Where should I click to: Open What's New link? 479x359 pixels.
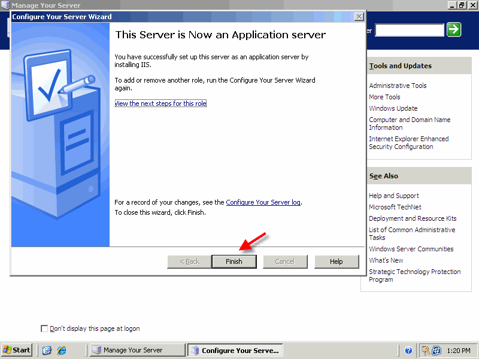point(386,260)
